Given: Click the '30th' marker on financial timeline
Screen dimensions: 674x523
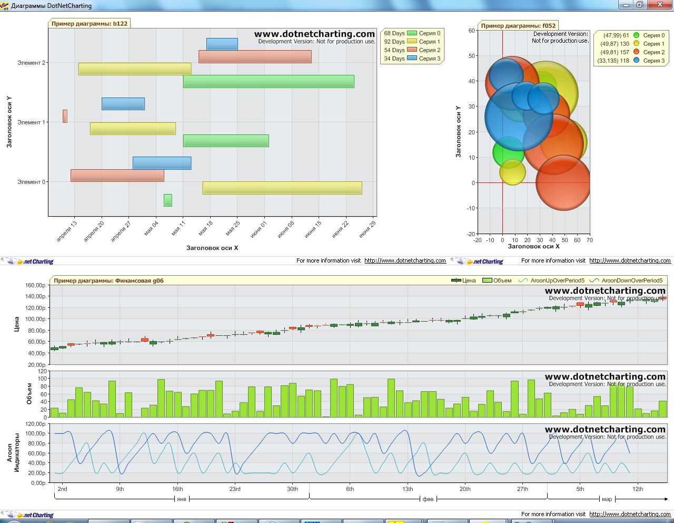Looking at the screenshot, I should (292, 489).
